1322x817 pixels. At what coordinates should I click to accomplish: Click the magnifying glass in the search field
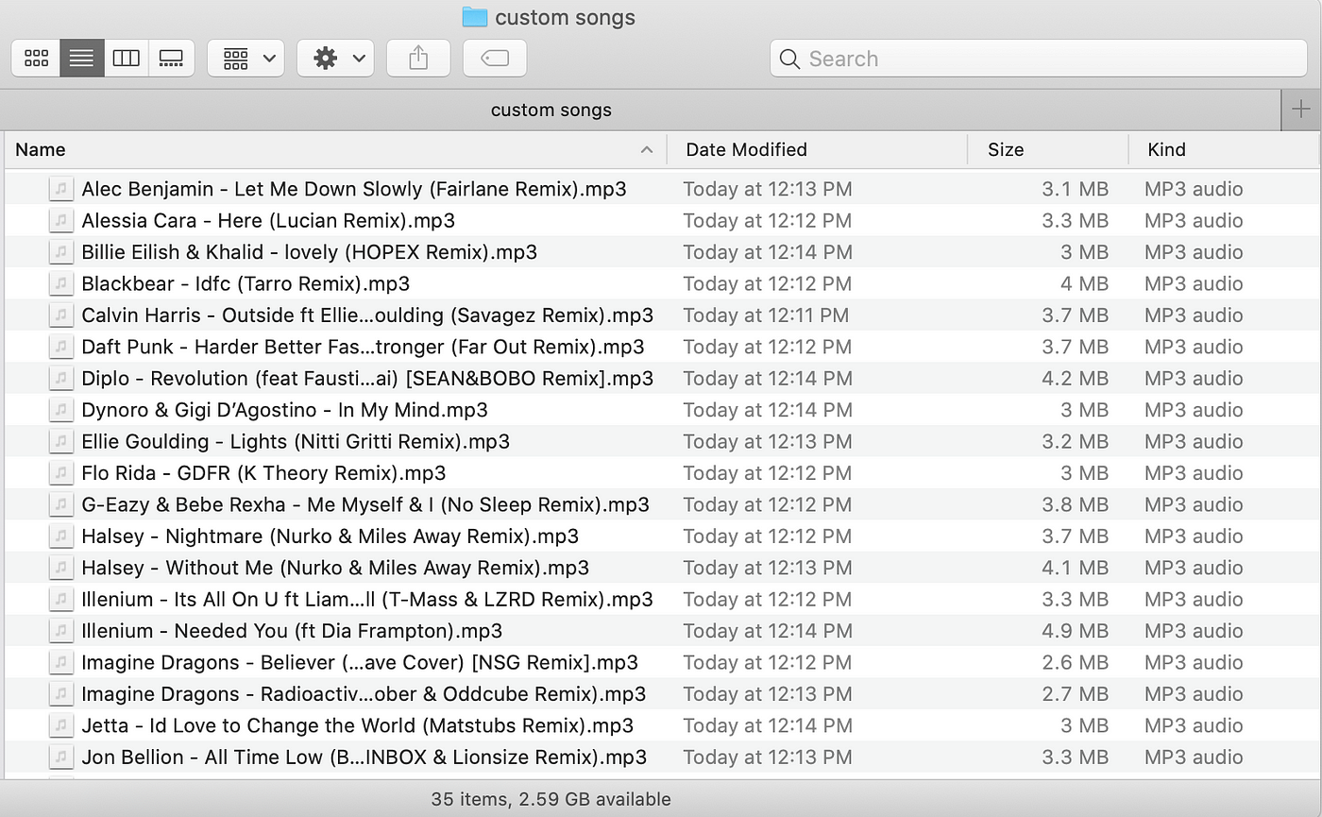[x=789, y=59]
